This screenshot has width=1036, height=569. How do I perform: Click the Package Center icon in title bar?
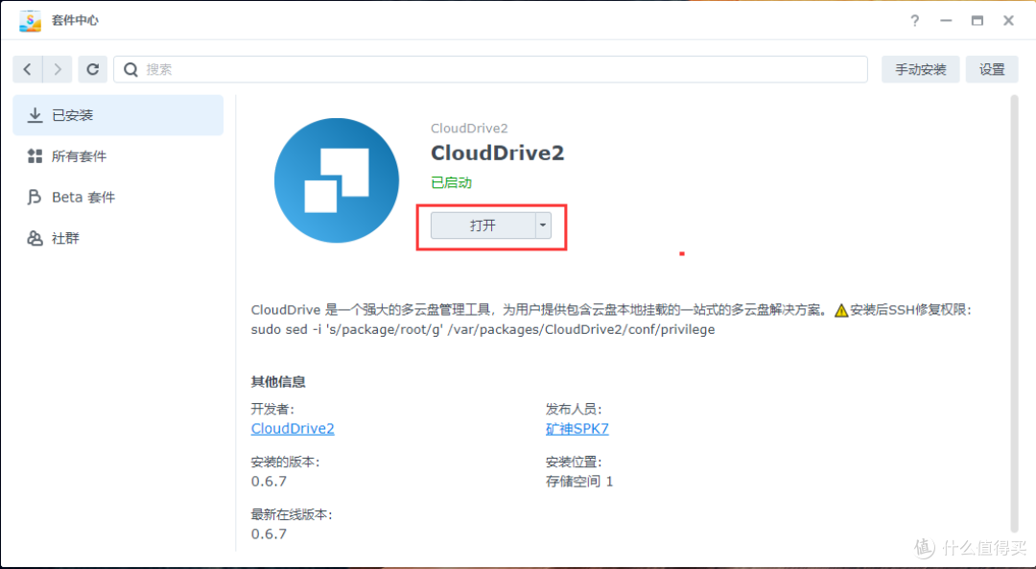pyautogui.click(x=29, y=19)
